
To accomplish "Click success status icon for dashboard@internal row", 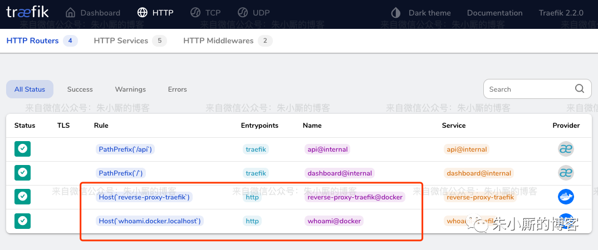I will tap(22, 173).
